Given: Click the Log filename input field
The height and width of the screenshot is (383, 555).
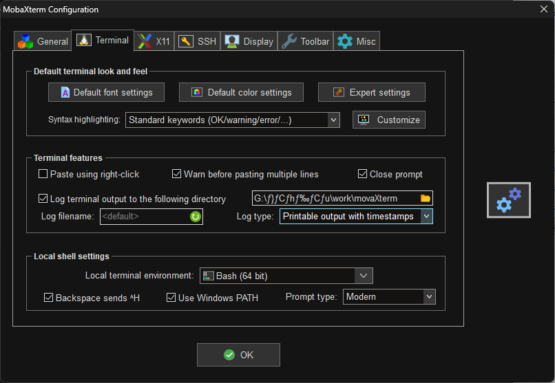Looking at the screenshot, I should [x=143, y=217].
